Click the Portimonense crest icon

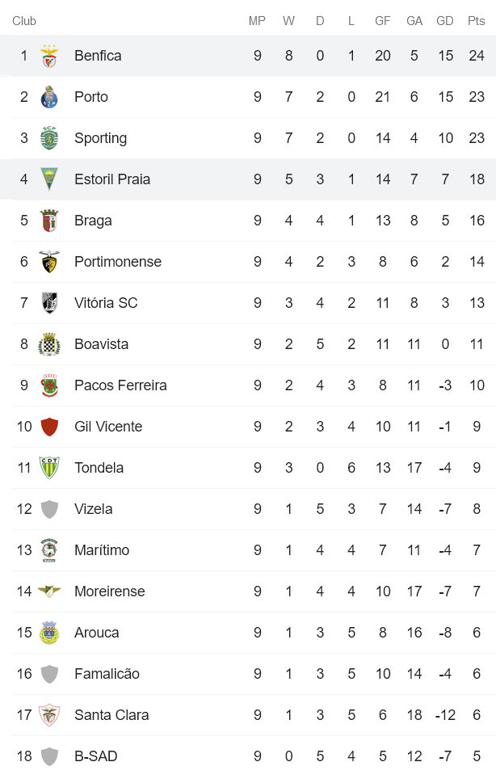[49, 262]
